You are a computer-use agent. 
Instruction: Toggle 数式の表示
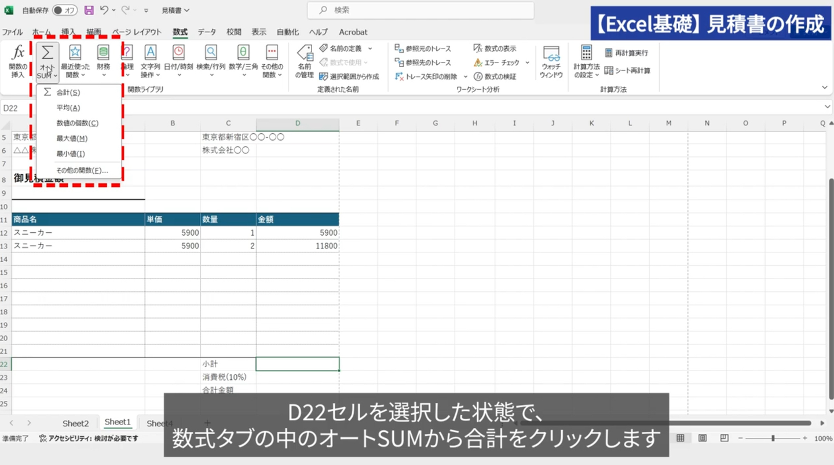point(495,49)
